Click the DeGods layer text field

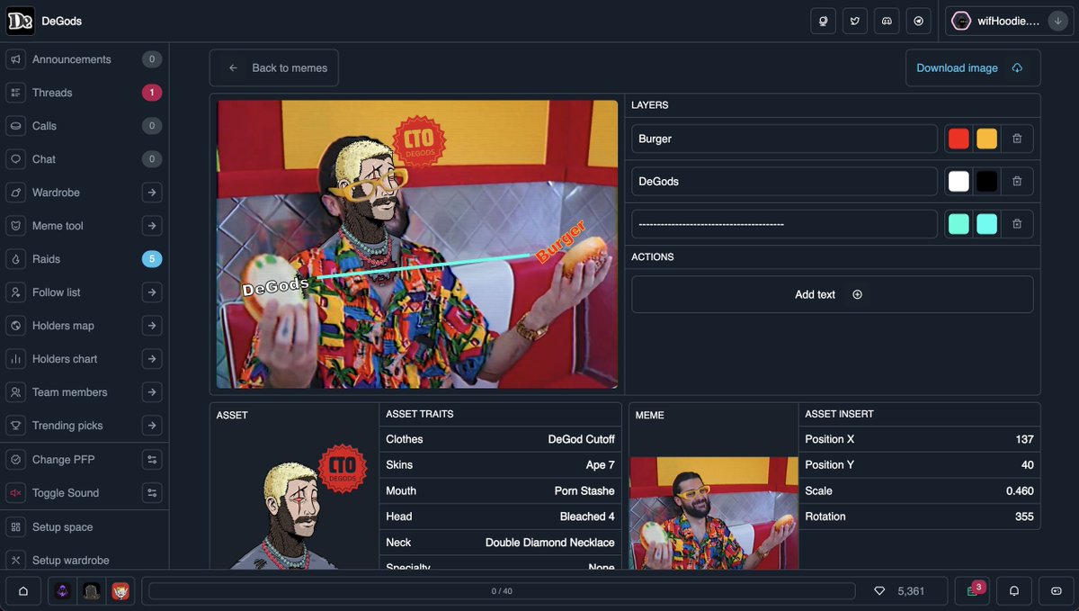(x=784, y=181)
